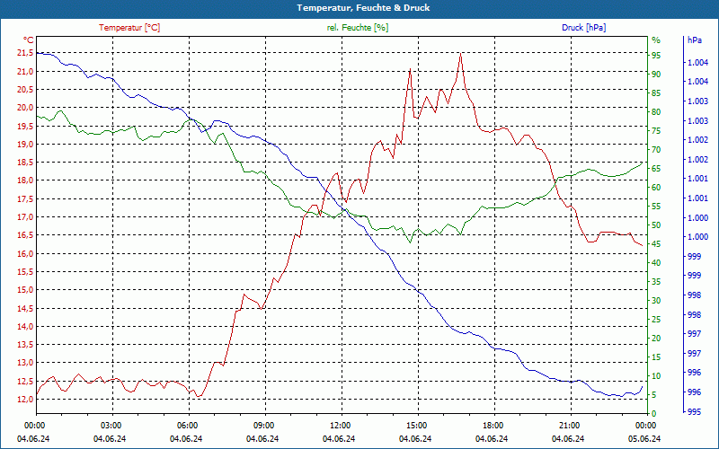Click the green '95' humidity axis value
This screenshot has width=719, height=449.
click(x=656, y=56)
